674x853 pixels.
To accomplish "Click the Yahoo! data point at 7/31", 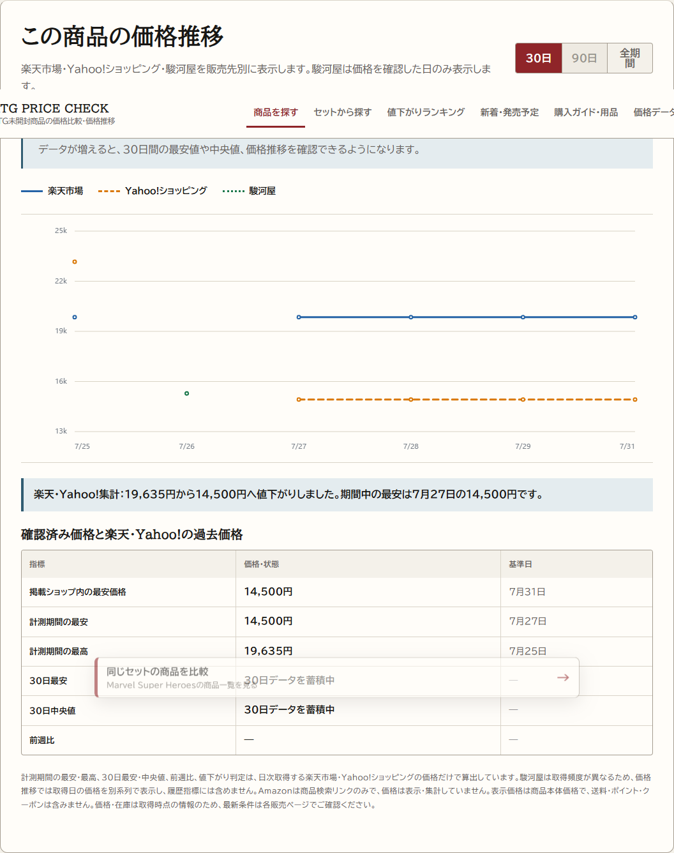I will pyautogui.click(x=634, y=400).
